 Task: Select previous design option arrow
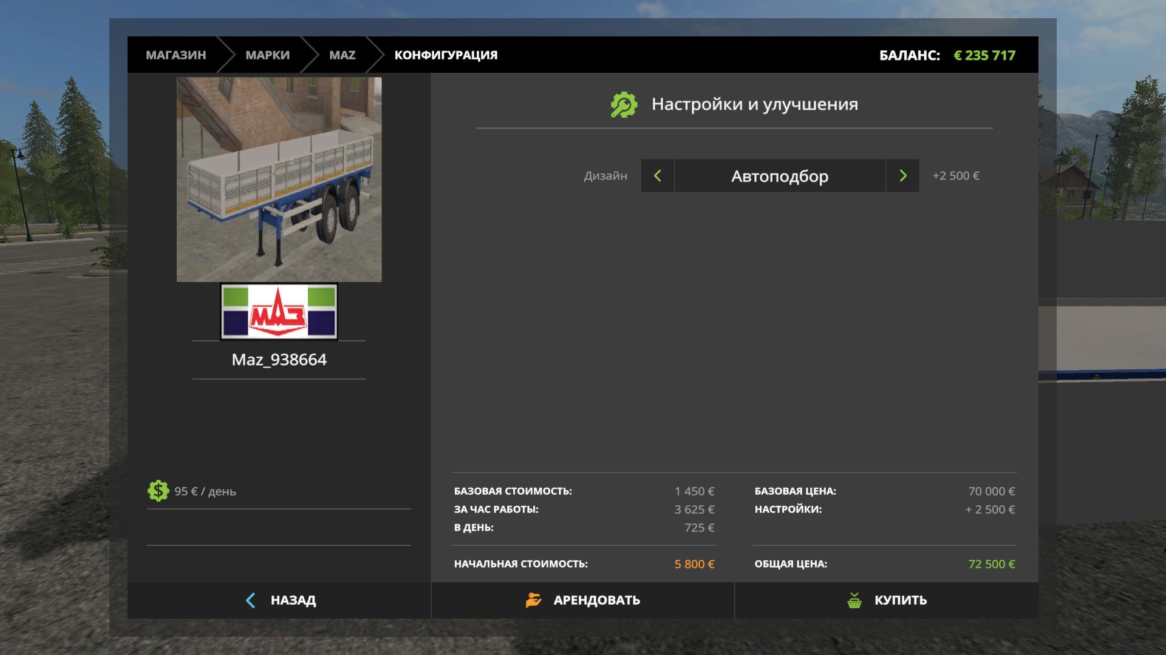pyautogui.click(x=657, y=176)
